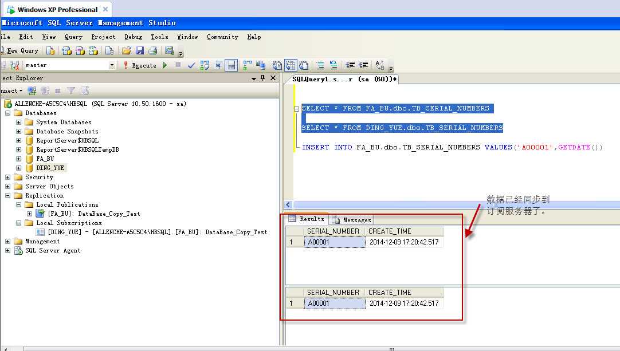Click the Change Connection icon
This screenshot has width=620, height=351.
point(15,65)
